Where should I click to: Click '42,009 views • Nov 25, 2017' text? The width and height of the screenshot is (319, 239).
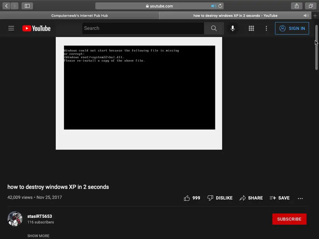pyautogui.click(x=35, y=197)
